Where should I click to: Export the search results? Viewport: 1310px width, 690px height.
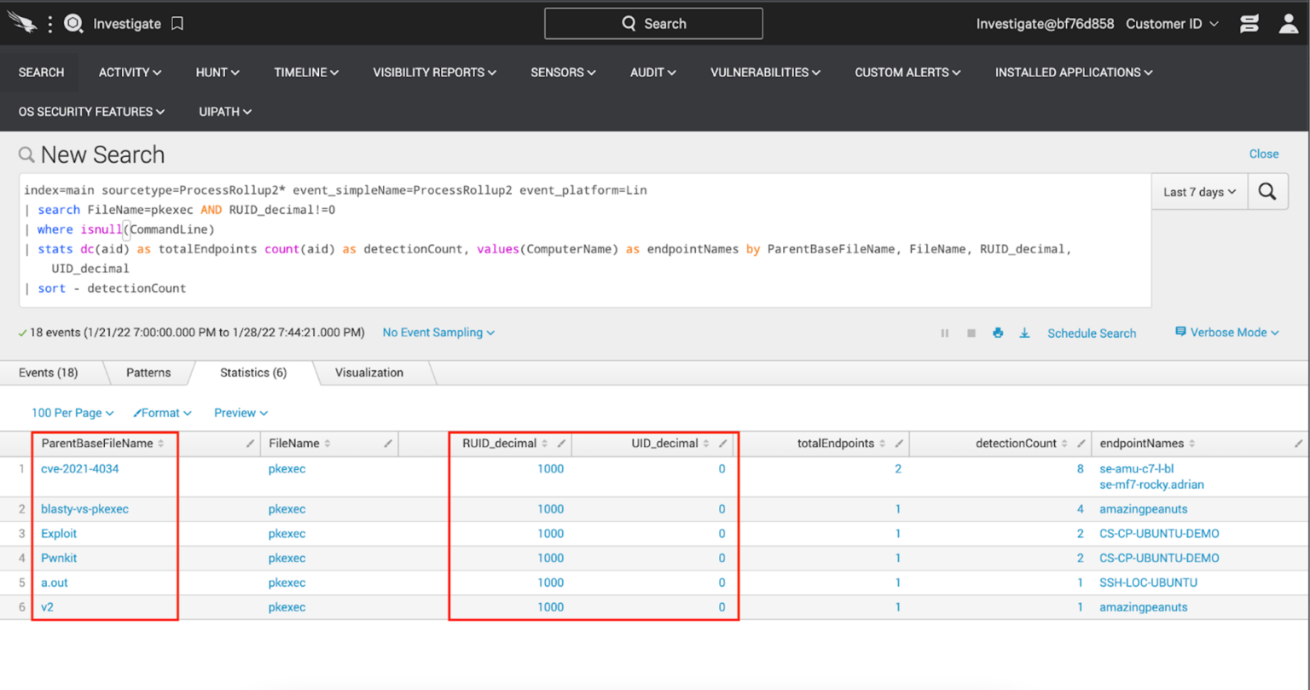[1024, 333]
